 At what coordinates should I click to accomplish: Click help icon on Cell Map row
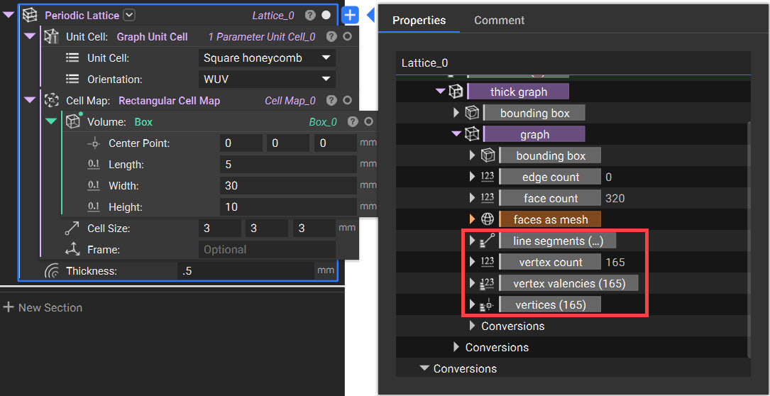coord(331,101)
